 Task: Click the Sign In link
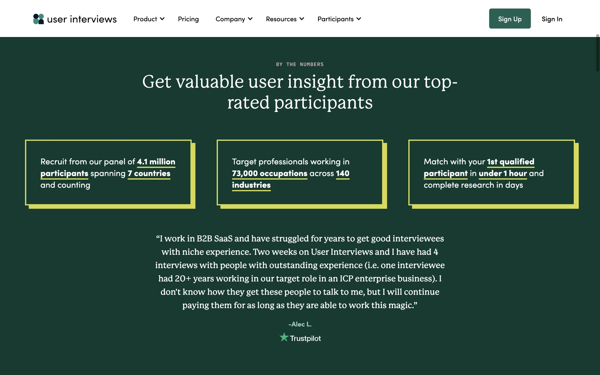(552, 19)
